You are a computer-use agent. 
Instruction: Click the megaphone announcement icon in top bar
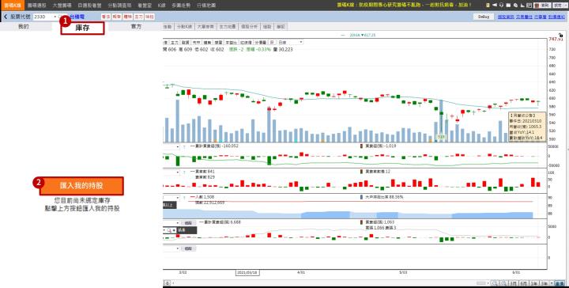tap(495, 5)
